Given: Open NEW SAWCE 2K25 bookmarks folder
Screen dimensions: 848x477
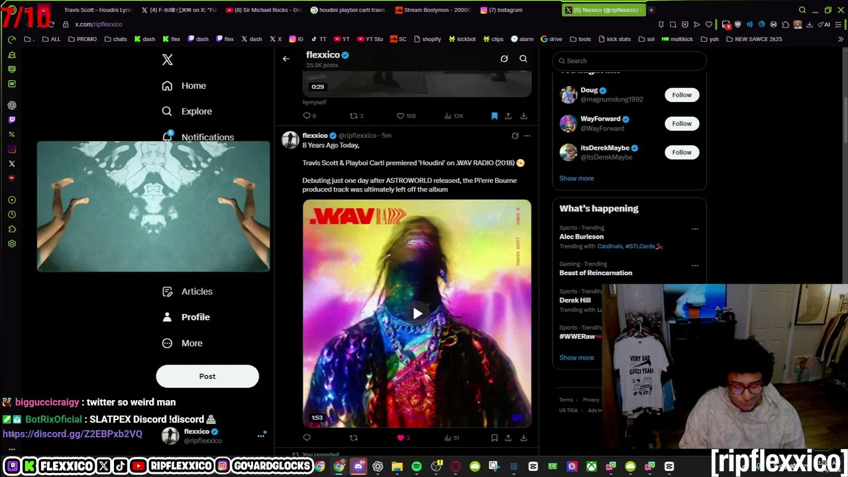Looking at the screenshot, I should (x=754, y=39).
